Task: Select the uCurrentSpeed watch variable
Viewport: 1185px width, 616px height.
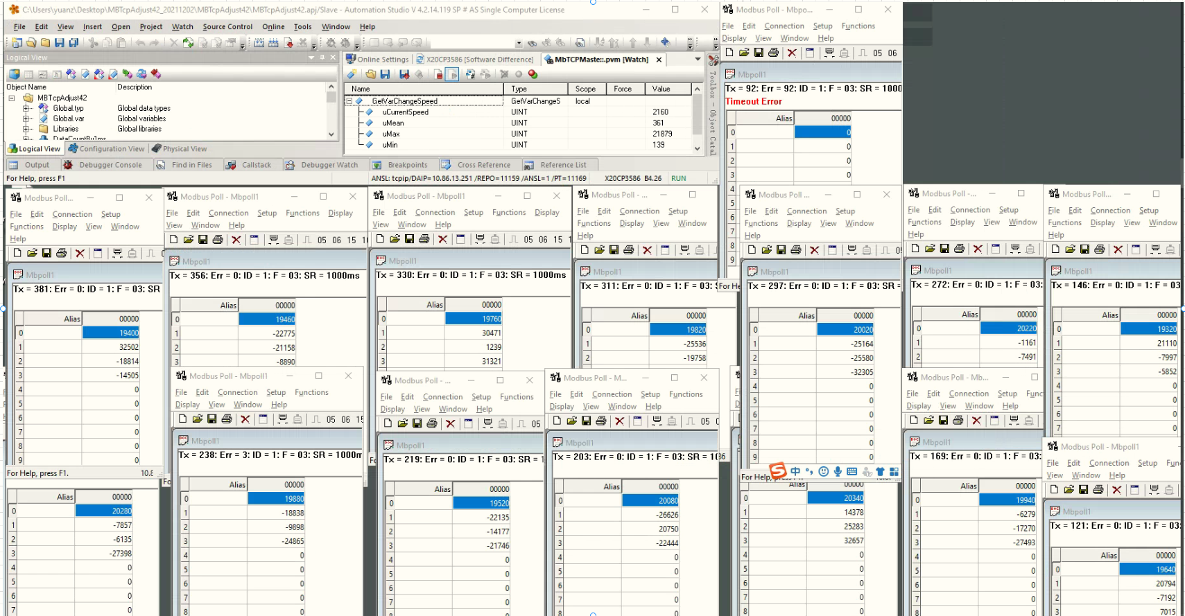Action: coord(405,112)
